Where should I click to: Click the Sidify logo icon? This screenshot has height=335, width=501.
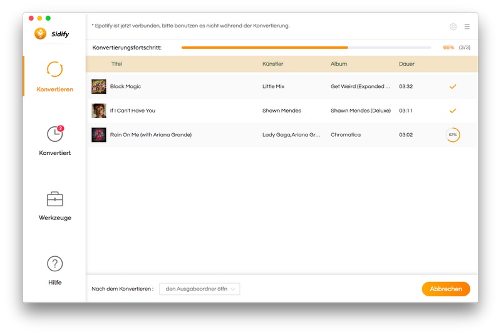41,34
